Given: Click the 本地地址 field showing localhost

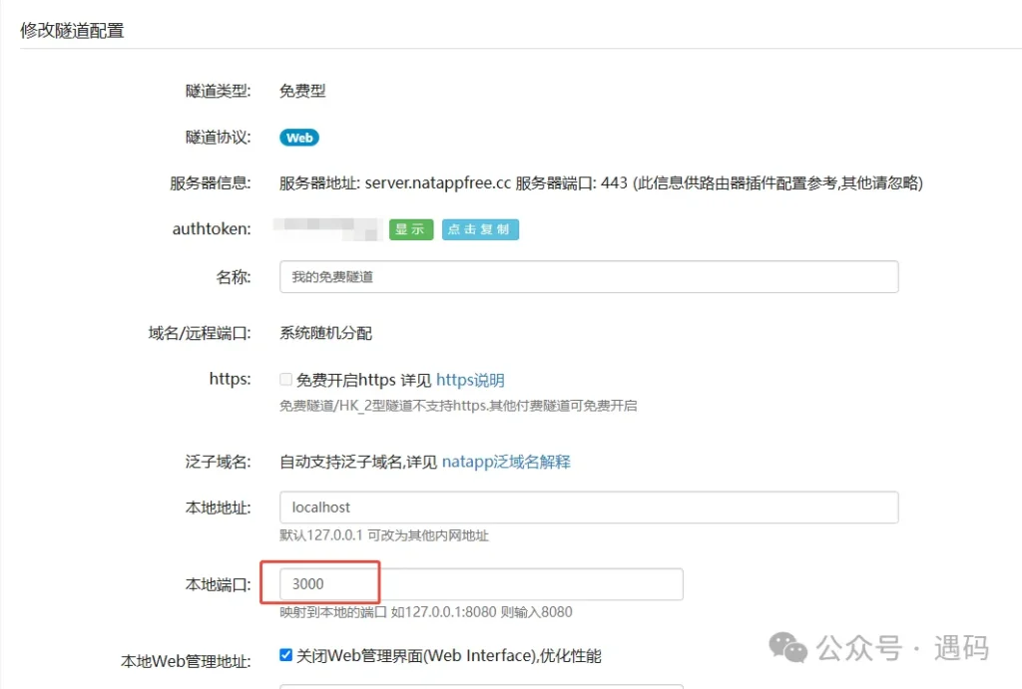Looking at the screenshot, I should pyautogui.click(x=589, y=508).
